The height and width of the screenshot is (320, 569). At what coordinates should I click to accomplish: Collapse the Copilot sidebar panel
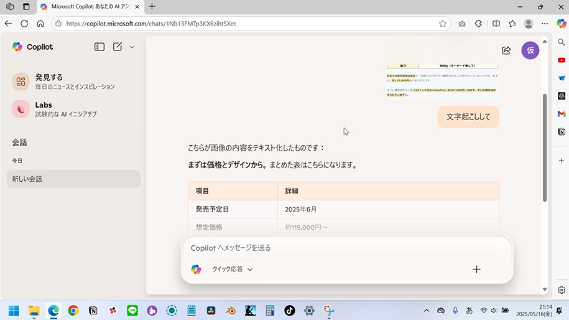click(99, 47)
